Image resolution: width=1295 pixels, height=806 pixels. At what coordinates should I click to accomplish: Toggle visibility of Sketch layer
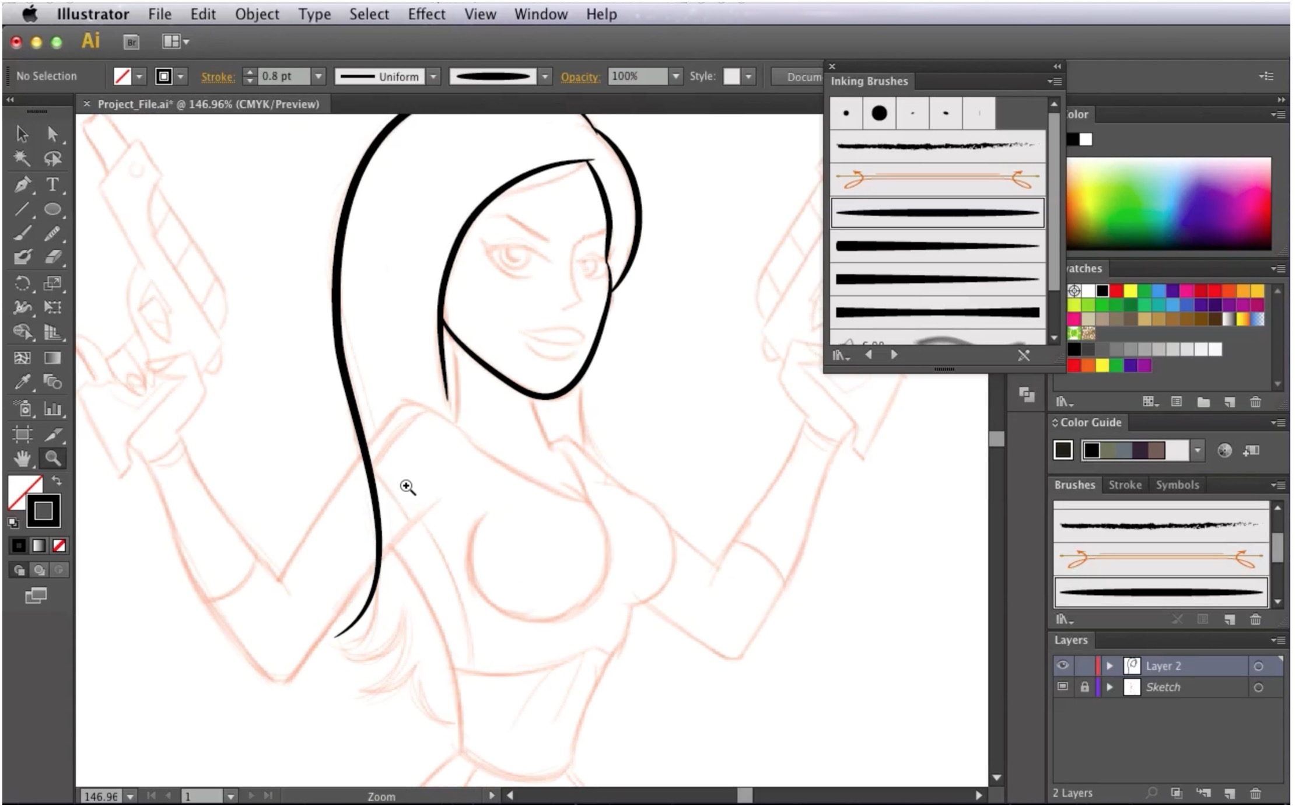point(1061,687)
